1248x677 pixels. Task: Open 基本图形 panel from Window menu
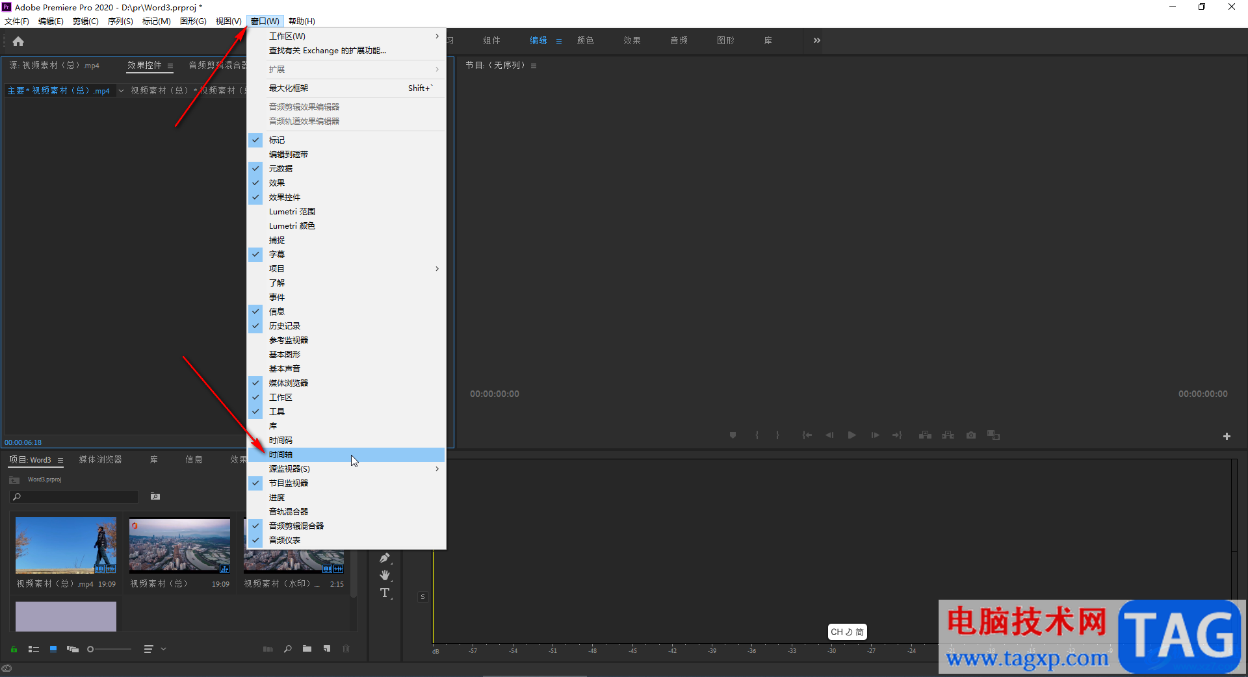[346, 355]
